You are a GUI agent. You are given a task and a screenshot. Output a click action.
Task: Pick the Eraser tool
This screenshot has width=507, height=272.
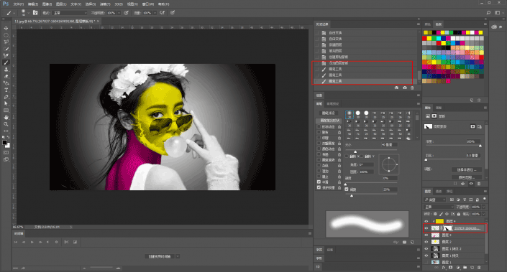pos(6,77)
